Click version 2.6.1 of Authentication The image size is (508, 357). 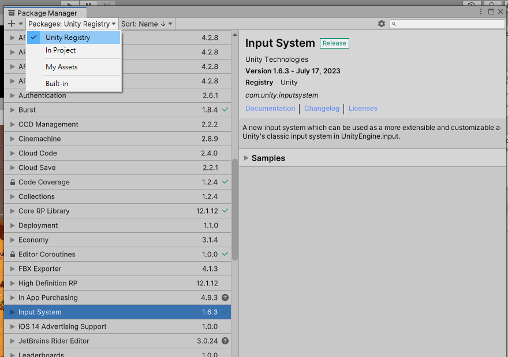pos(210,95)
